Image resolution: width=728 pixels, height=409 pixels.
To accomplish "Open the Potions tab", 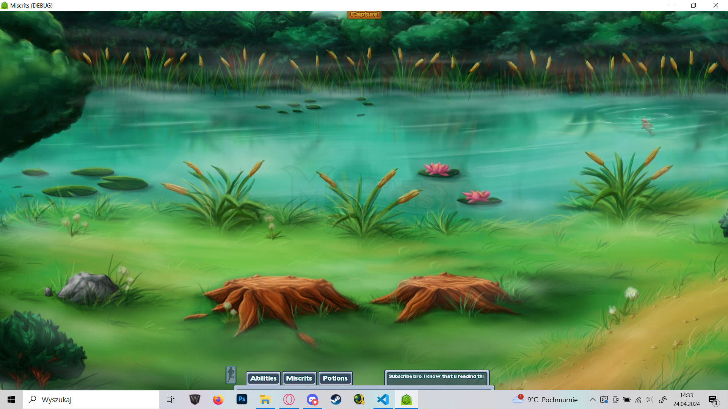I will click(335, 378).
